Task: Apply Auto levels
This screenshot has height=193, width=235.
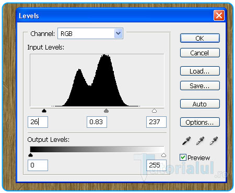Action: (200, 104)
